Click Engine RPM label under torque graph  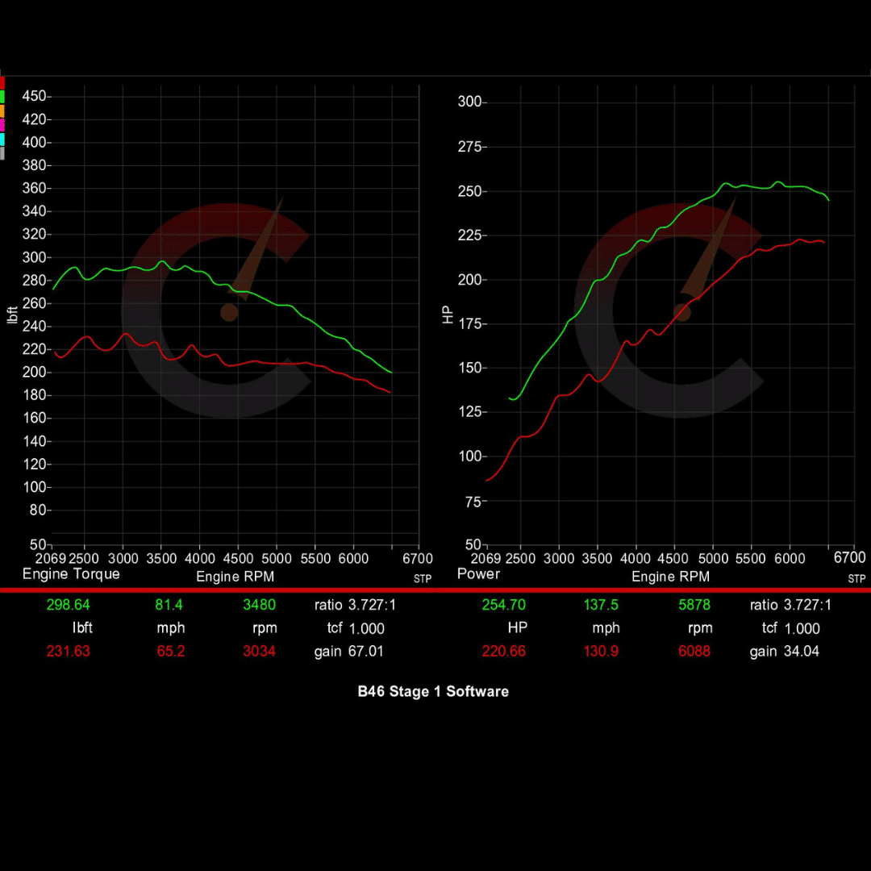(x=235, y=577)
